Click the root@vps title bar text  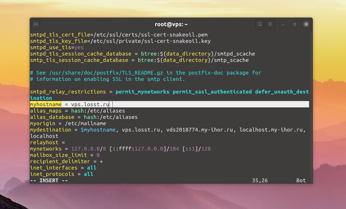coord(171,24)
